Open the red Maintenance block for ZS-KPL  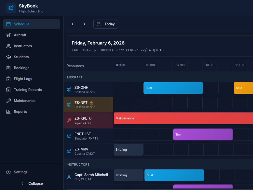click(183, 118)
